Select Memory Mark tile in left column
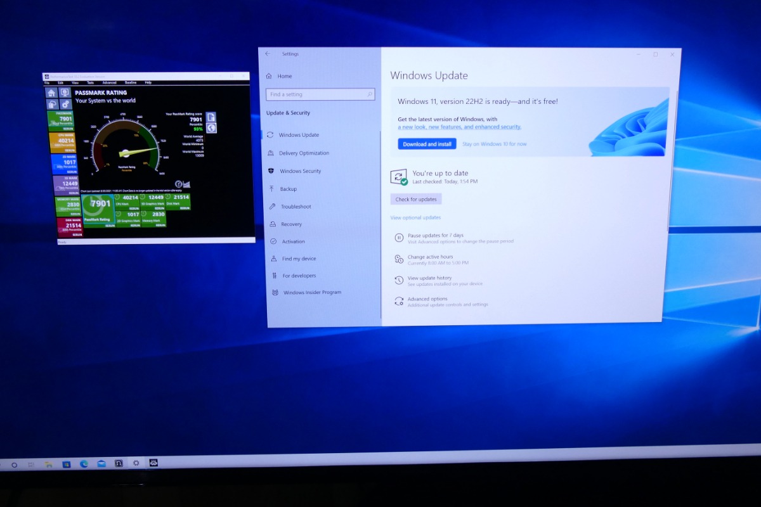The width and height of the screenshot is (761, 507). tap(68, 207)
